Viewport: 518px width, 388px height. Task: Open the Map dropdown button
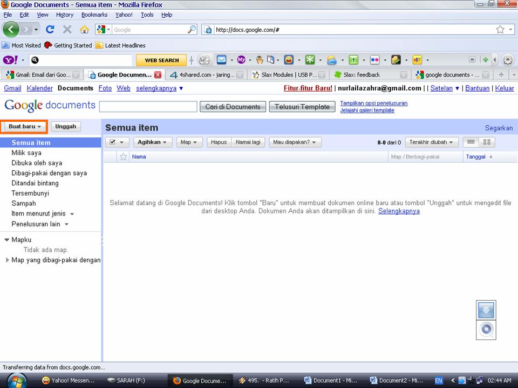tap(189, 142)
